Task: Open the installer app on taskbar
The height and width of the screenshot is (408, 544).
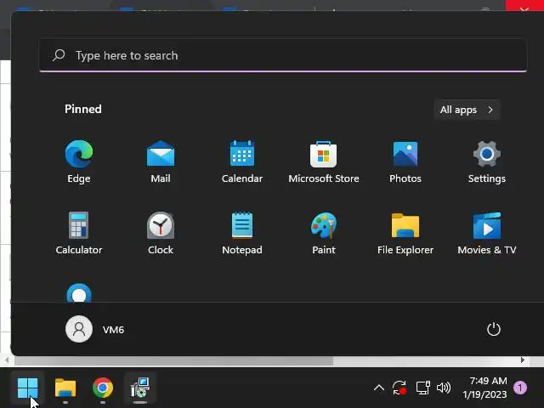Action: pos(140,388)
